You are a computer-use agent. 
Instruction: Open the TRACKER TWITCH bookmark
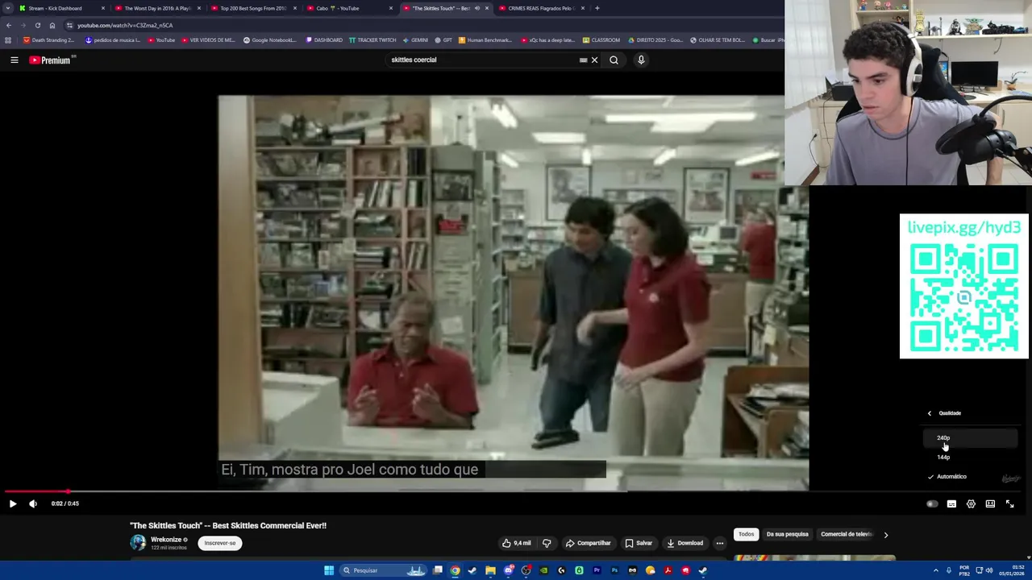372,39
